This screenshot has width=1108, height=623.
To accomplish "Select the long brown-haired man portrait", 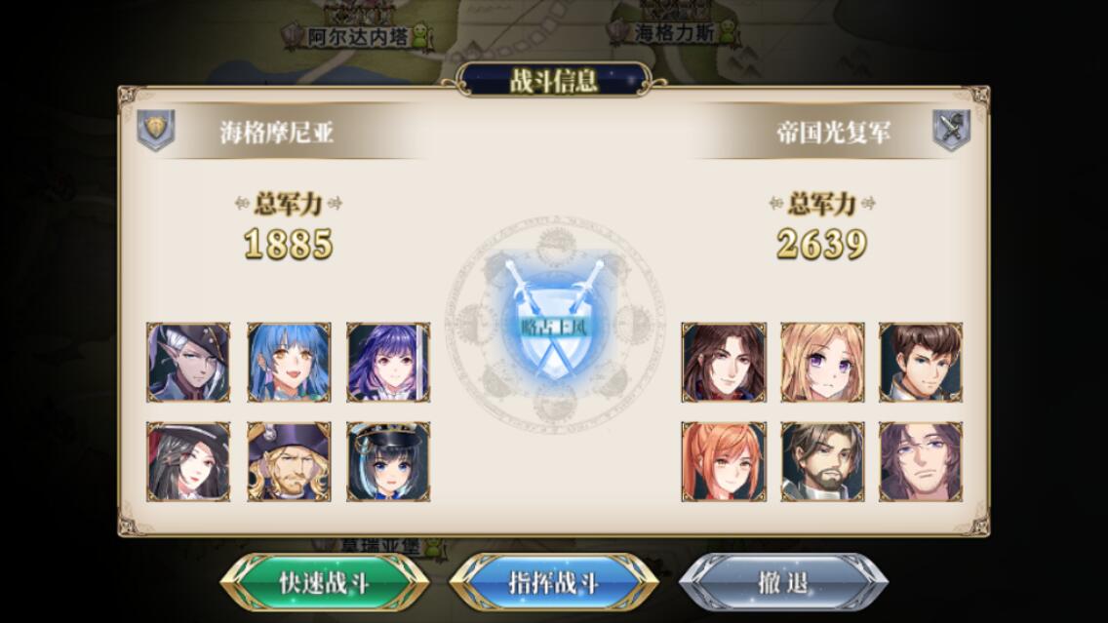I will pyautogui.click(x=724, y=363).
